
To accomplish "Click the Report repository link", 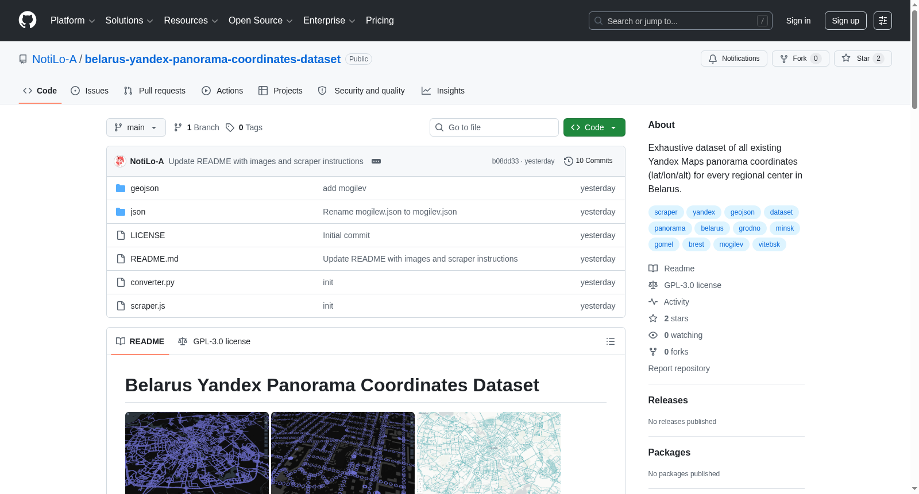I will point(679,368).
